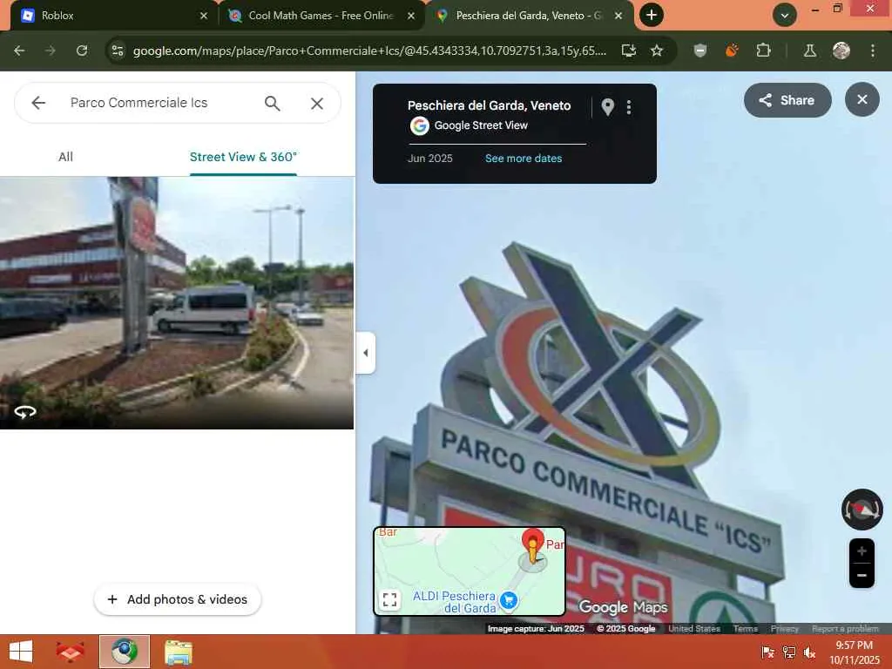The image size is (892, 669).
Task: Bookmark this page with the star
Action: pos(657,51)
